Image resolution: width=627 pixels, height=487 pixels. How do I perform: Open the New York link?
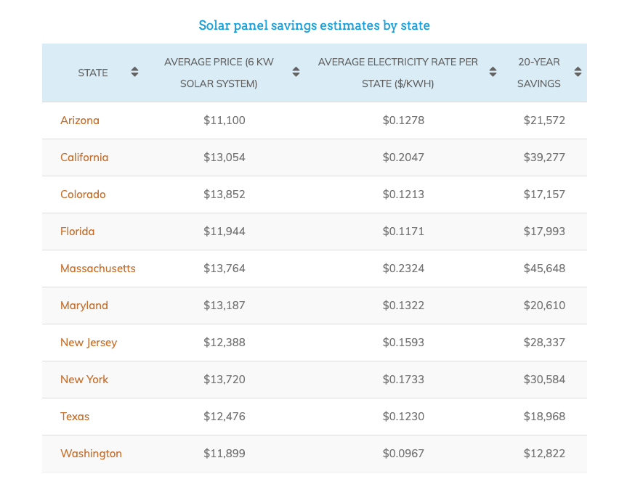[84, 380]
